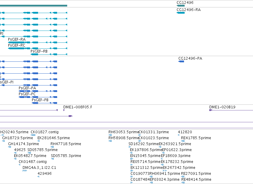Screen dimensions: 253x184
Task: Click the PsGEF-PB protein glyph
Action: click(44, 103)
